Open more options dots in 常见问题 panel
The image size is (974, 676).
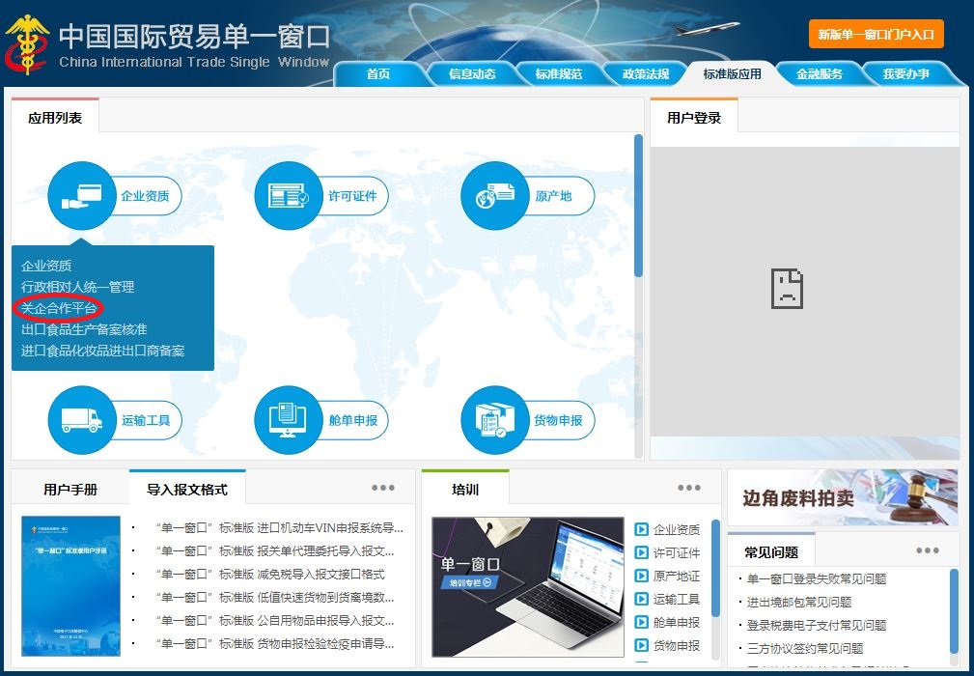(928, 550)
